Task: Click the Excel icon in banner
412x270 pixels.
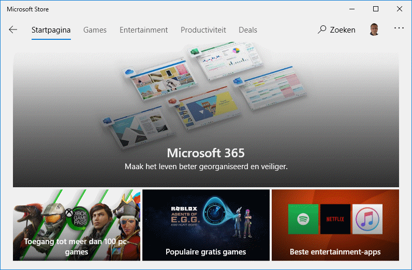Action: pos(194,52)
